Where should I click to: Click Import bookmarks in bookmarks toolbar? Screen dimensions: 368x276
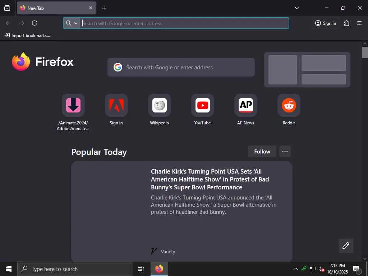[27, 36]
